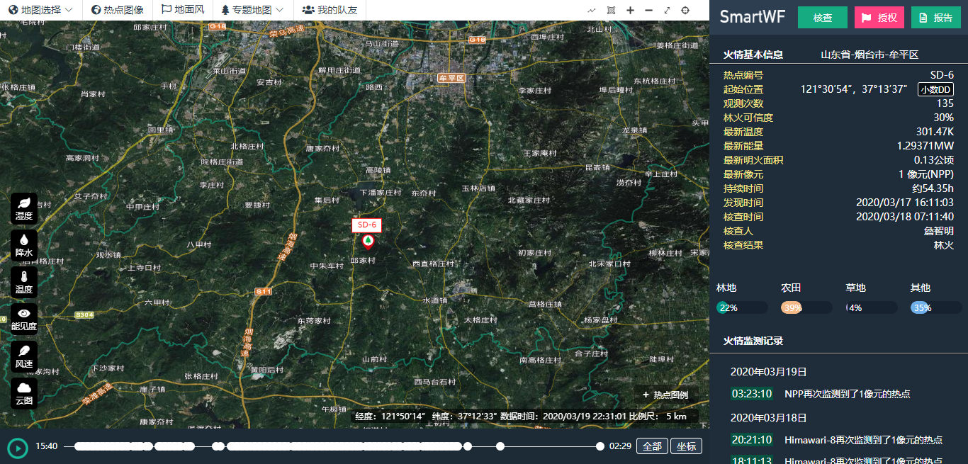This screenshot has height=464, width=968.
Task: Click the green 核查 verify button
Action: click(822, 18)
